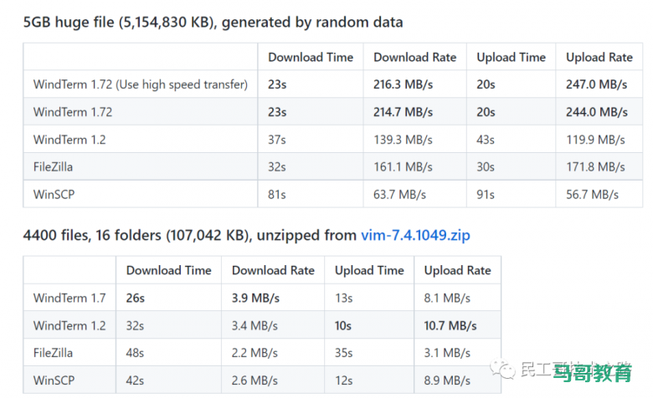Select the 2.6 MB/s WinSCP download rate
The width and height of the screenshot is (653, 398).
click(x=255, y=380)
